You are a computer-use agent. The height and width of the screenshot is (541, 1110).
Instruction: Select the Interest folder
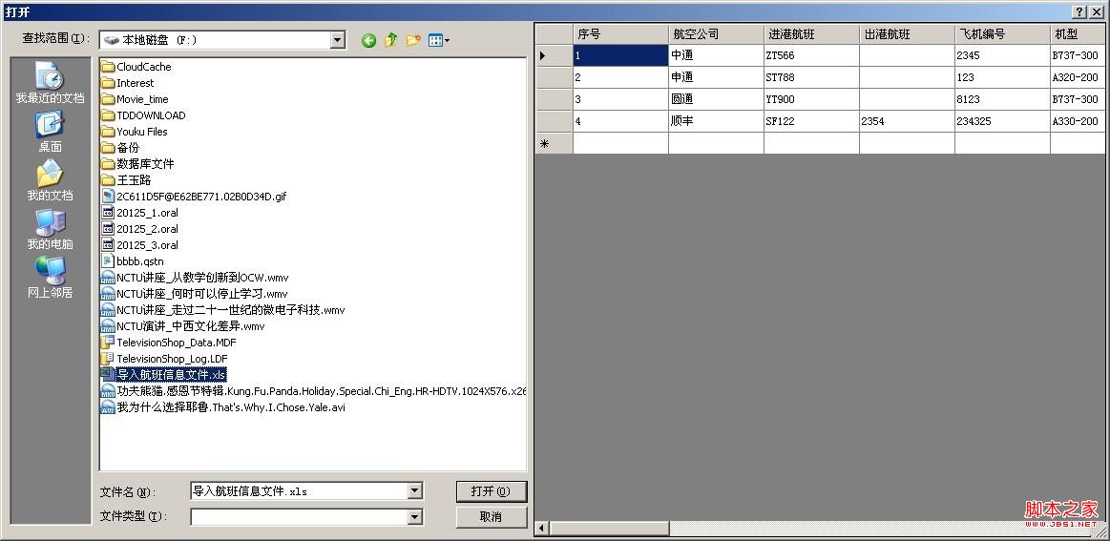tap(128, 83)
